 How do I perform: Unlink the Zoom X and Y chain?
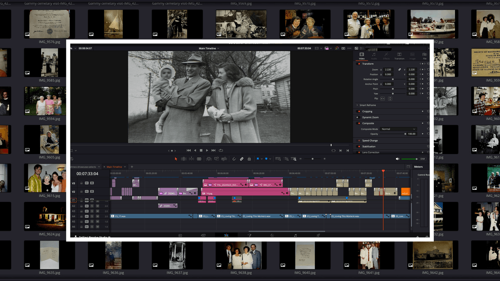click(400, 70)
